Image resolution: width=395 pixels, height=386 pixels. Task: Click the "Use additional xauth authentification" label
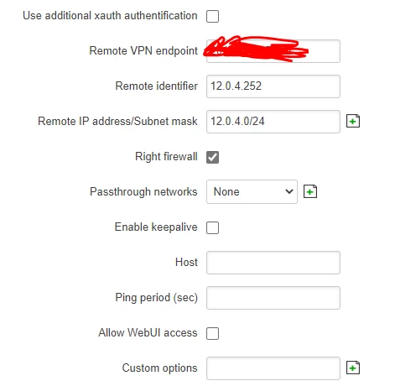[110, 15]
